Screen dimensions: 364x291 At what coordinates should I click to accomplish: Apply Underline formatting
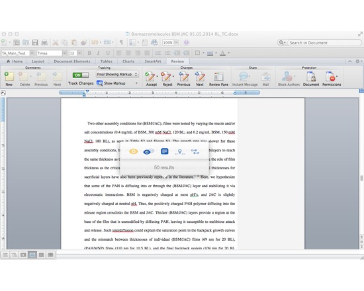point(108,53)
